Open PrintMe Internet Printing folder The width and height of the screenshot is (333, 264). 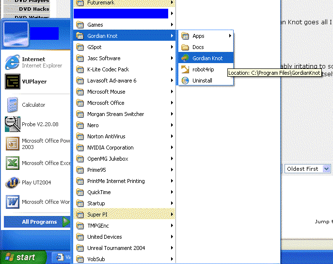coord(124,181)
